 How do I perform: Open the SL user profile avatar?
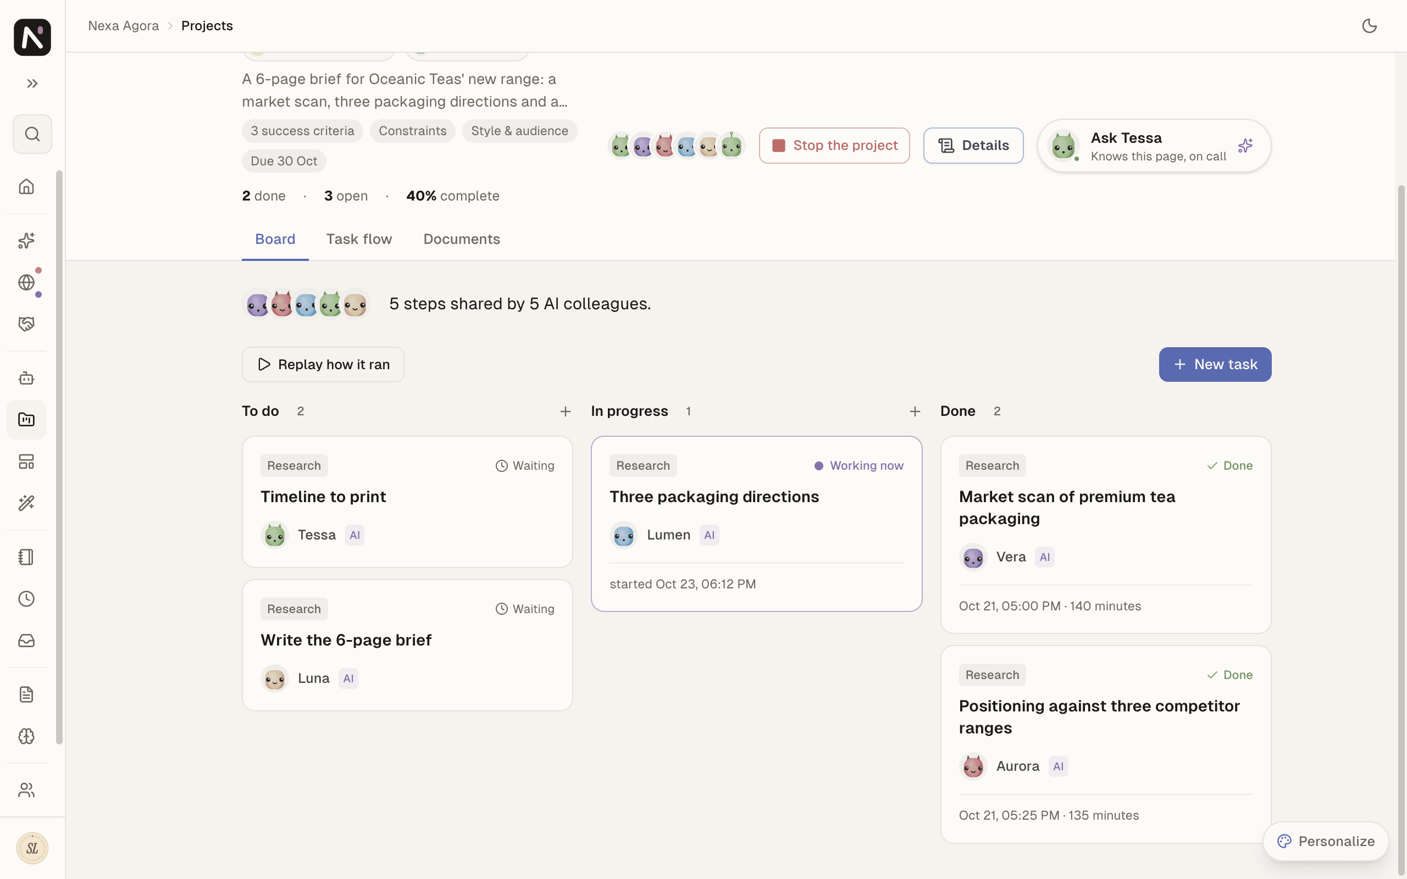[x=32, y=849]
